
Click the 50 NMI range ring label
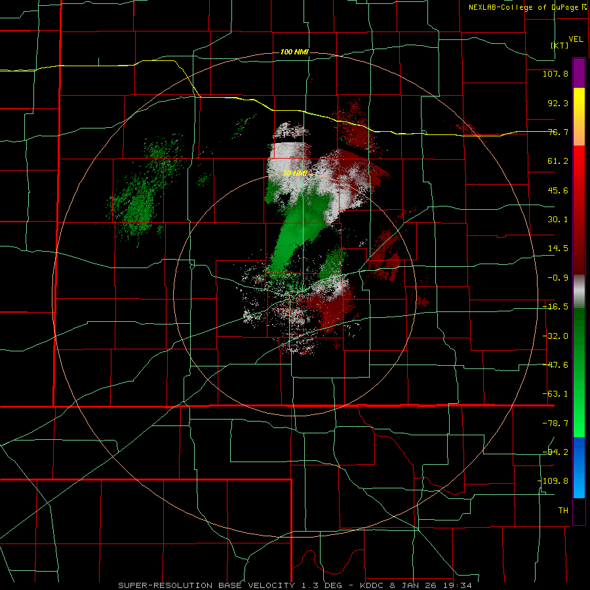(296, 174)
